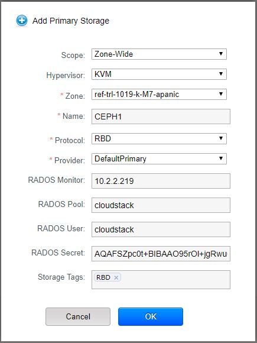Expand the Hypervisor dropdown set to KVM
Viewport: 257px width, 343px height.
[159, 74]
